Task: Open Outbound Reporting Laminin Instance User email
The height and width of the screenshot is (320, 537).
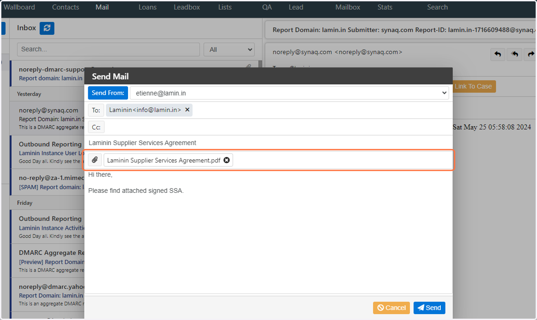Action: (x=47, y=152)
